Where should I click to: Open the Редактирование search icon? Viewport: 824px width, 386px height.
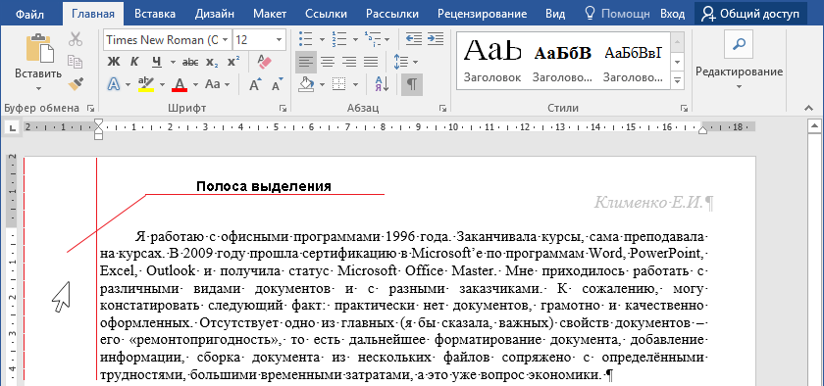pyautogui.click(x=739, y=44)
